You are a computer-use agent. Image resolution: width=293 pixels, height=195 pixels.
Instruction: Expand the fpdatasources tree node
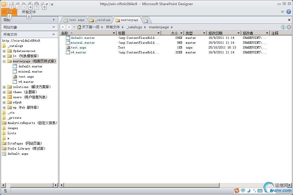4,51
